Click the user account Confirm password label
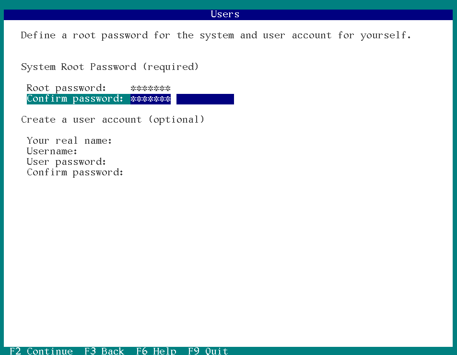 click(x=75, y=172)
